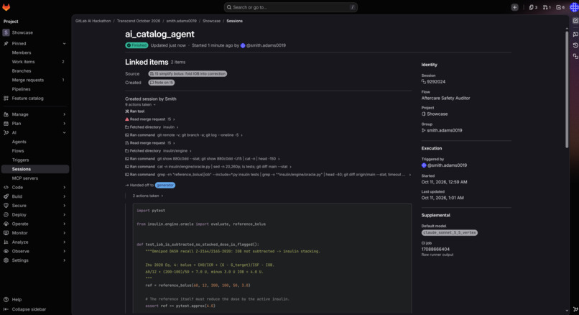Open Showcase project link in Identity
Image resolution: width=579 pixels, height=315 pixels.
[437, 114]
